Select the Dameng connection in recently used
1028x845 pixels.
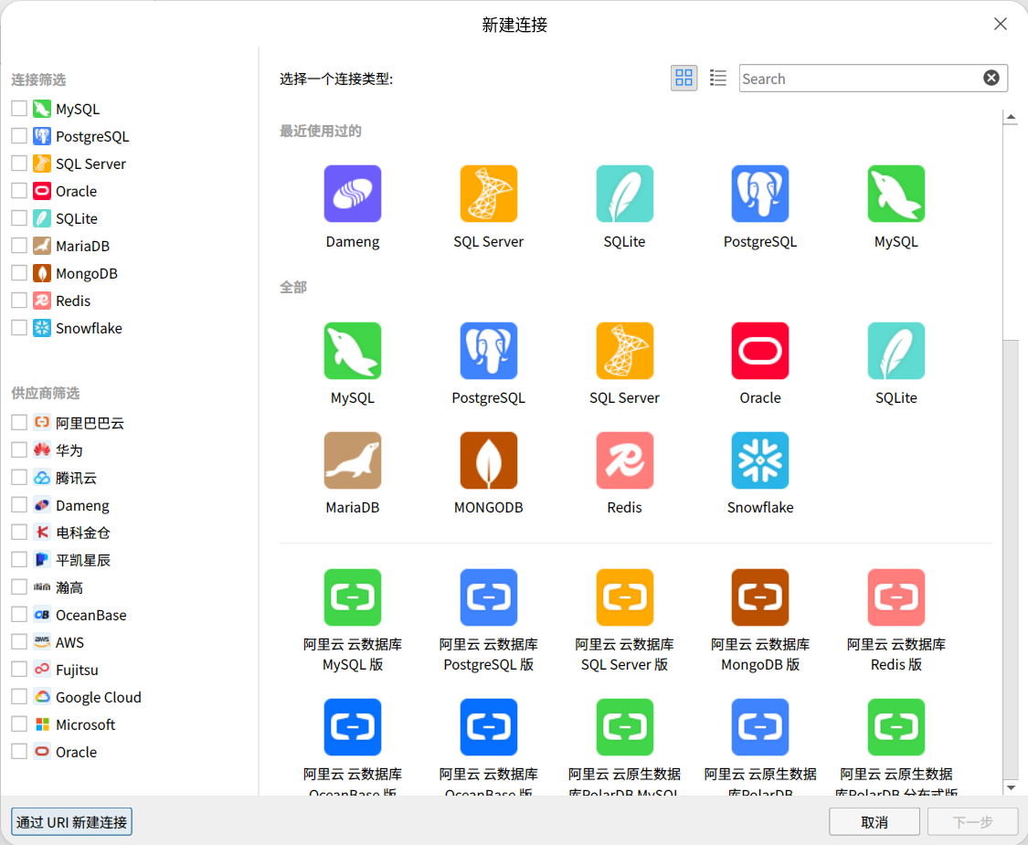(x=353, y=194)
